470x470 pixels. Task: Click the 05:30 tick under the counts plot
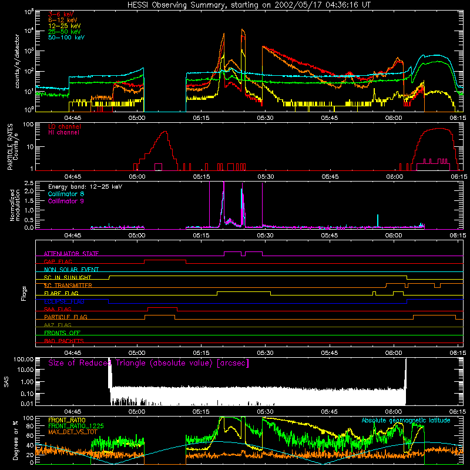pyautogui.click(x=265, y=118)
